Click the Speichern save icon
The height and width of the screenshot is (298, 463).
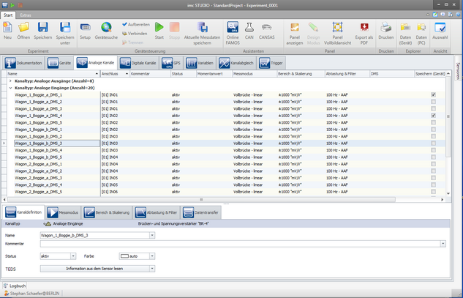click(x=42, y=29)
